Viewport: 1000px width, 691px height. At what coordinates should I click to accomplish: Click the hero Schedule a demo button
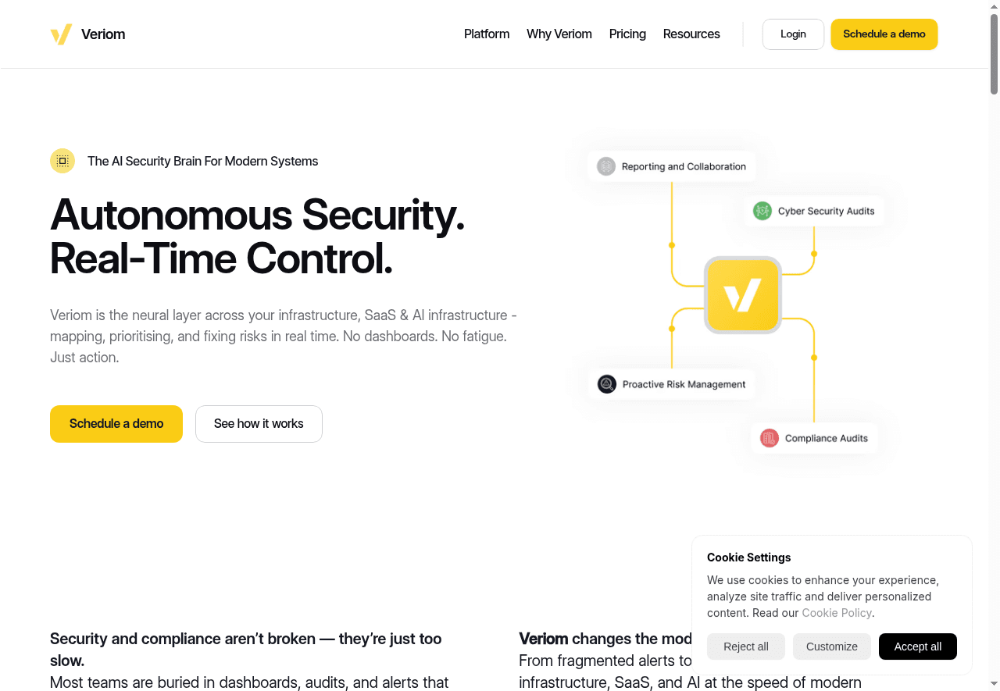click(x=116, y=424)
